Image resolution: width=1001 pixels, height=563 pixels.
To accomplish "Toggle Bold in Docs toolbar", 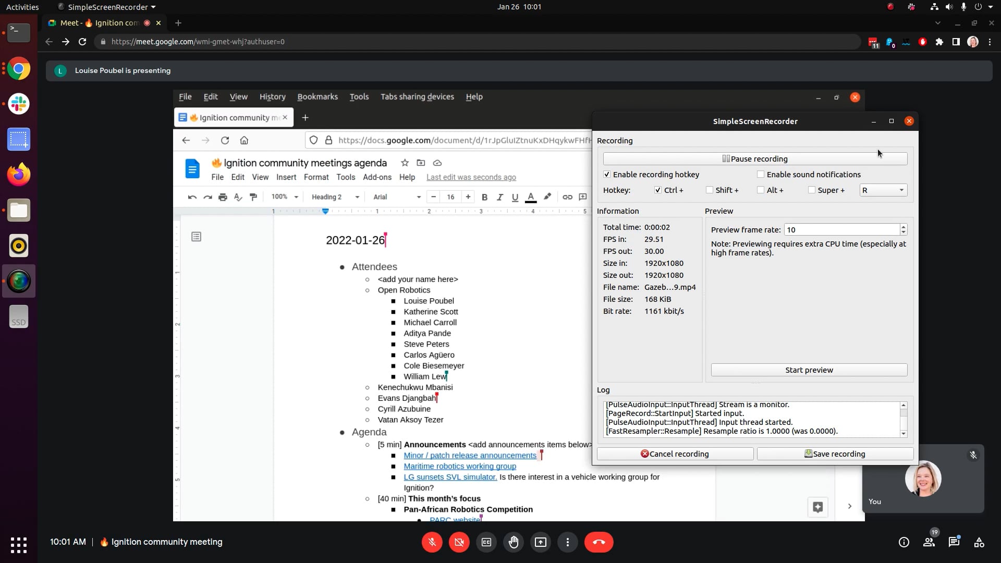I will (484, 197).
